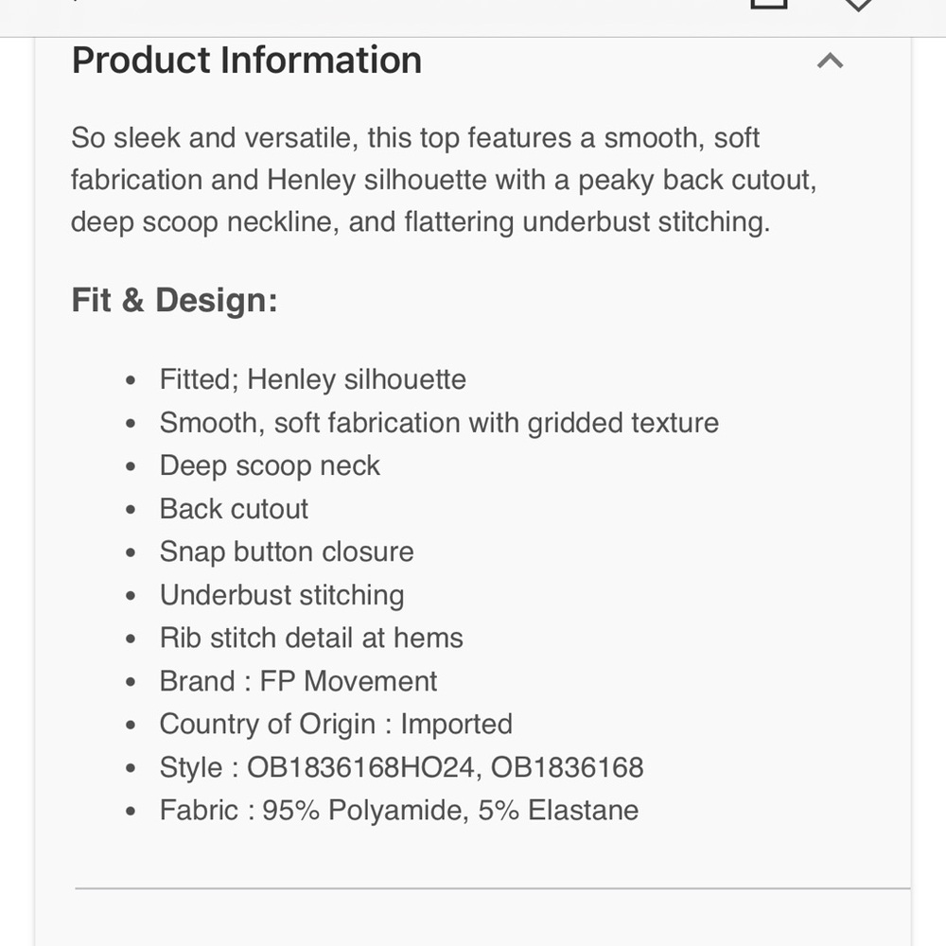Collapse the Product Information chevron
The height and width of the screenshot is (946, 946).
tap(830, 61)
